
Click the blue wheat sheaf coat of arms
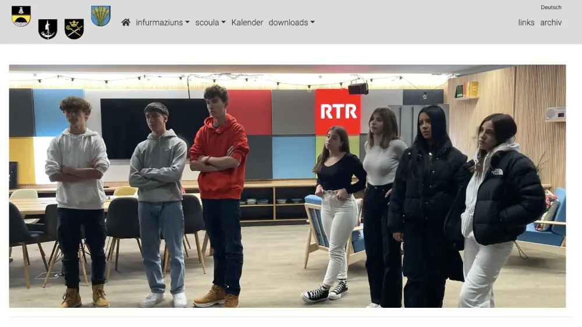click(101, 16)
